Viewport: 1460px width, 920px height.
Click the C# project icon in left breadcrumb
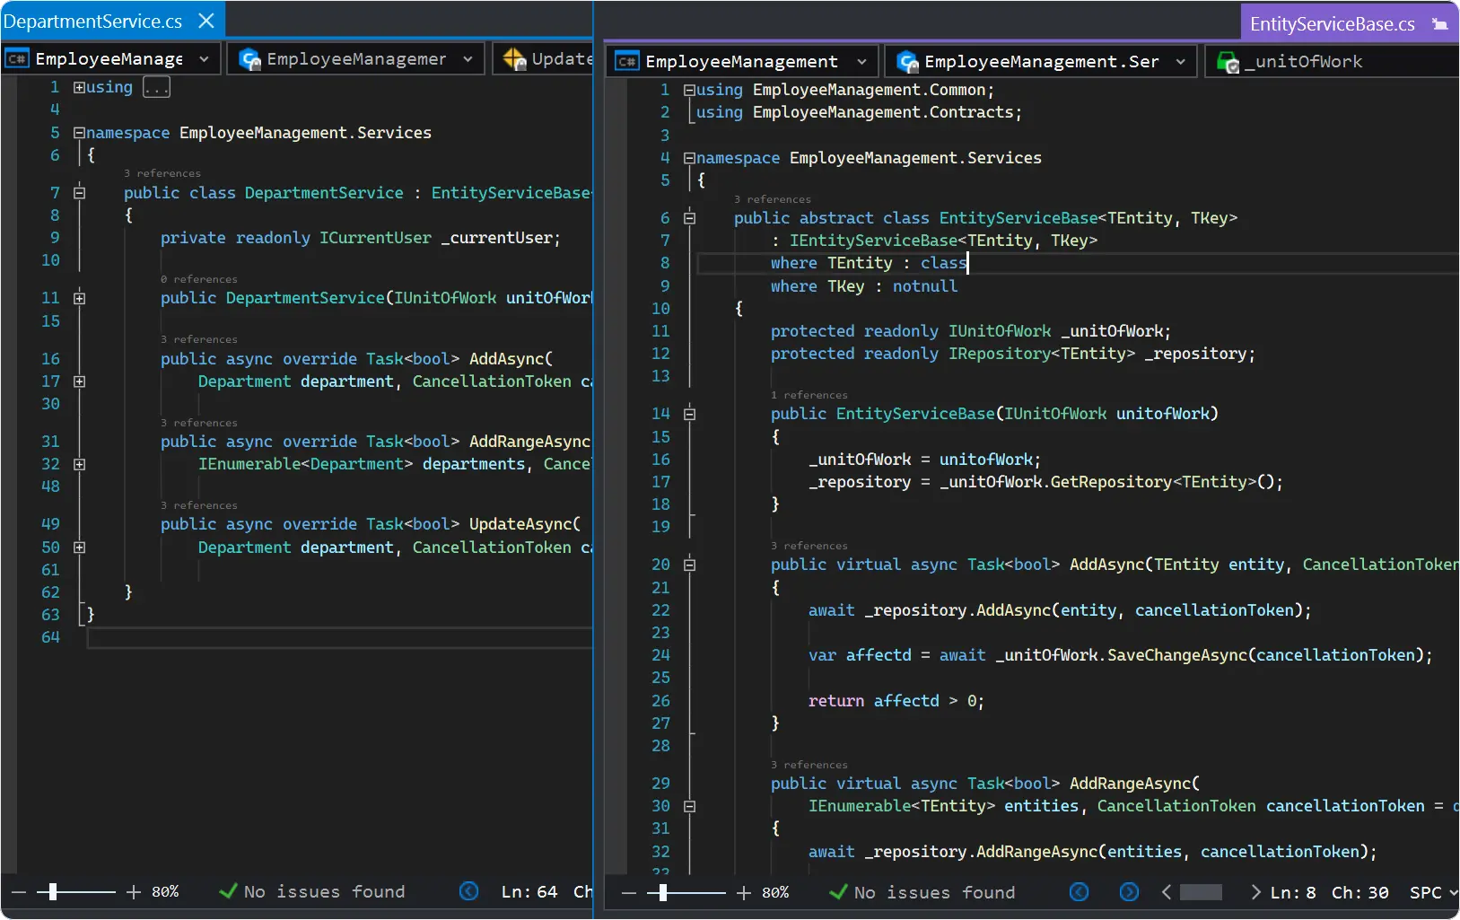[15, 58]
